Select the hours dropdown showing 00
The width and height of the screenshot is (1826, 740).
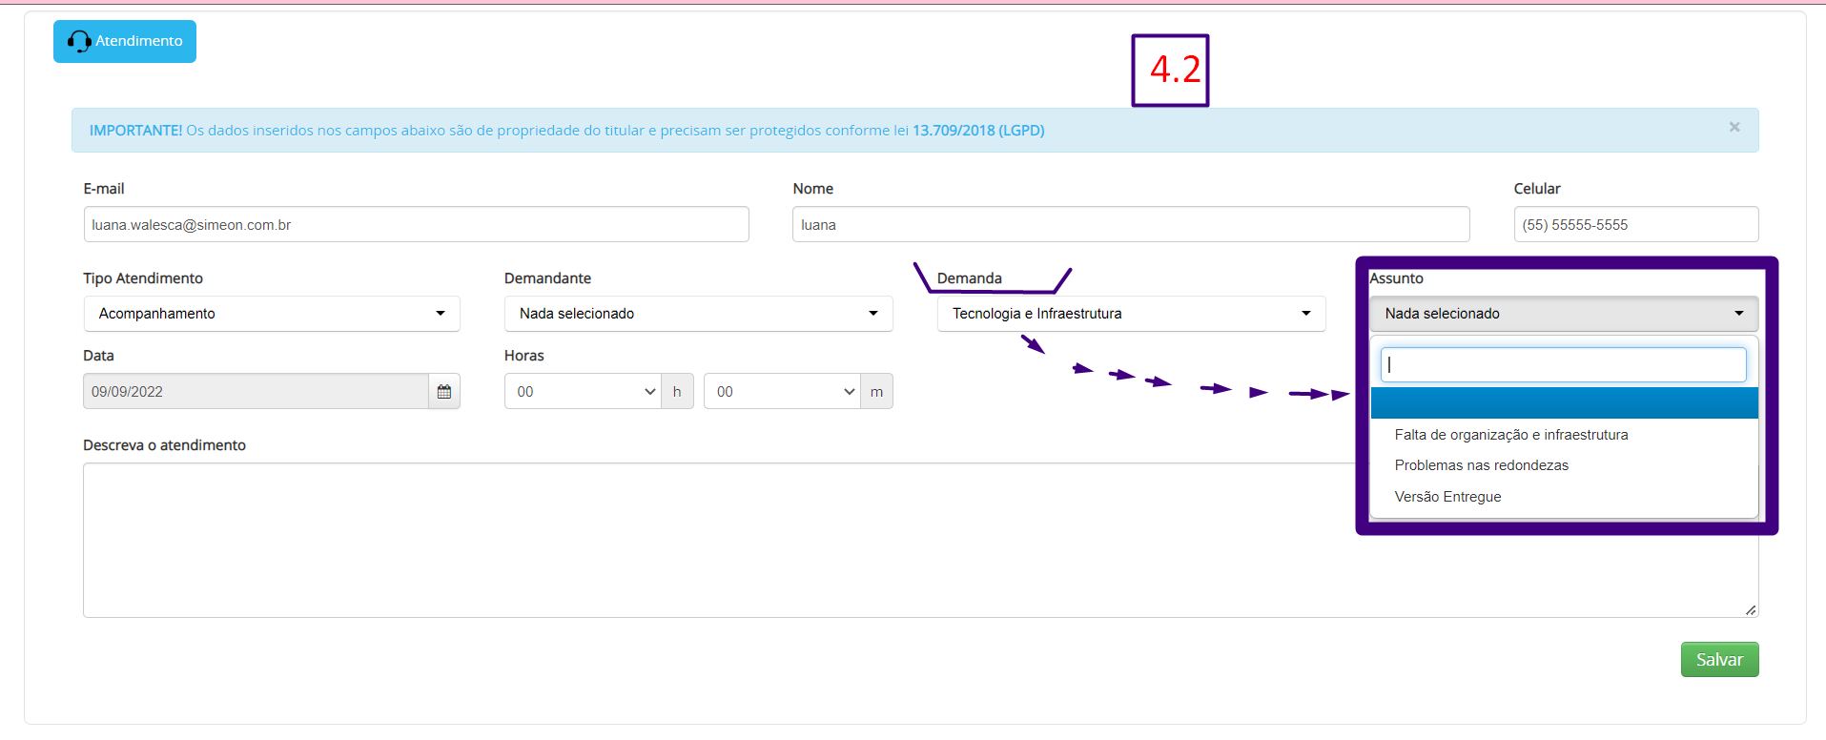(x=583, y=392)
